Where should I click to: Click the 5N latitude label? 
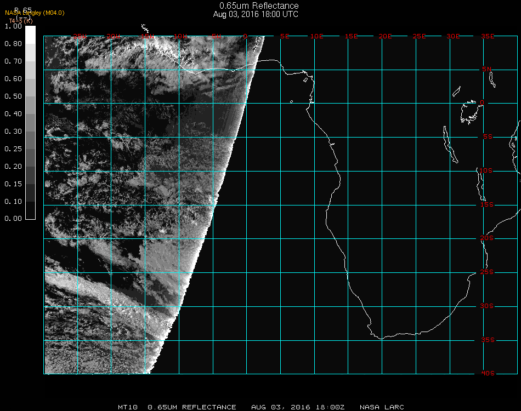[487, 69]
